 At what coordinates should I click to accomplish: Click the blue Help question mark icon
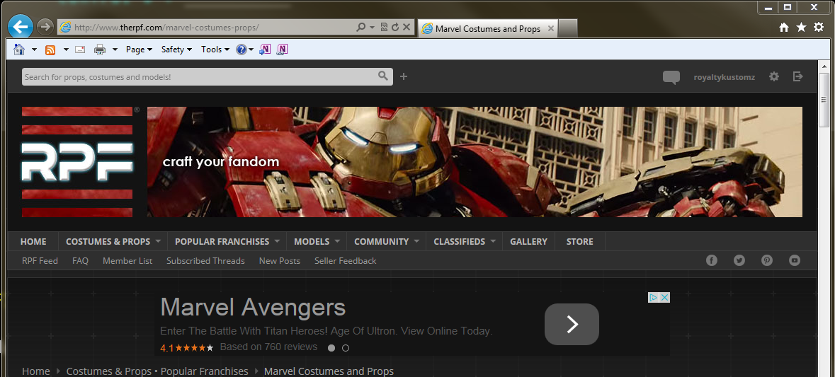coord(242,50)
